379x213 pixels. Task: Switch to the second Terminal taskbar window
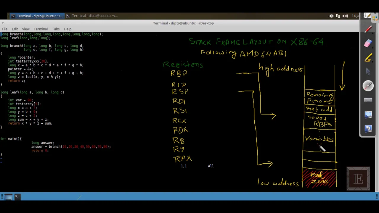[92, 16]
